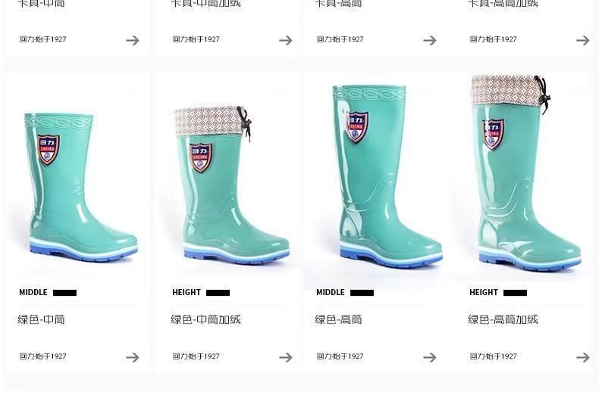Click 回力始于1927 text under 绿色-高筒
The image size is (599, 395).
(x=340, y=356)
